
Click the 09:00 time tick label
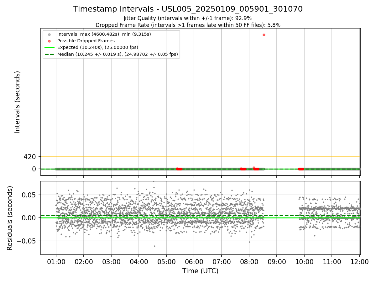click(277, 262)
